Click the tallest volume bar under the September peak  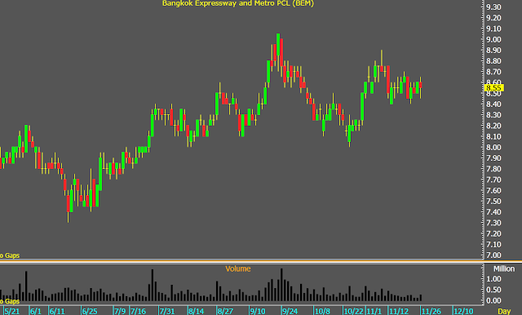tap(281, 285)
